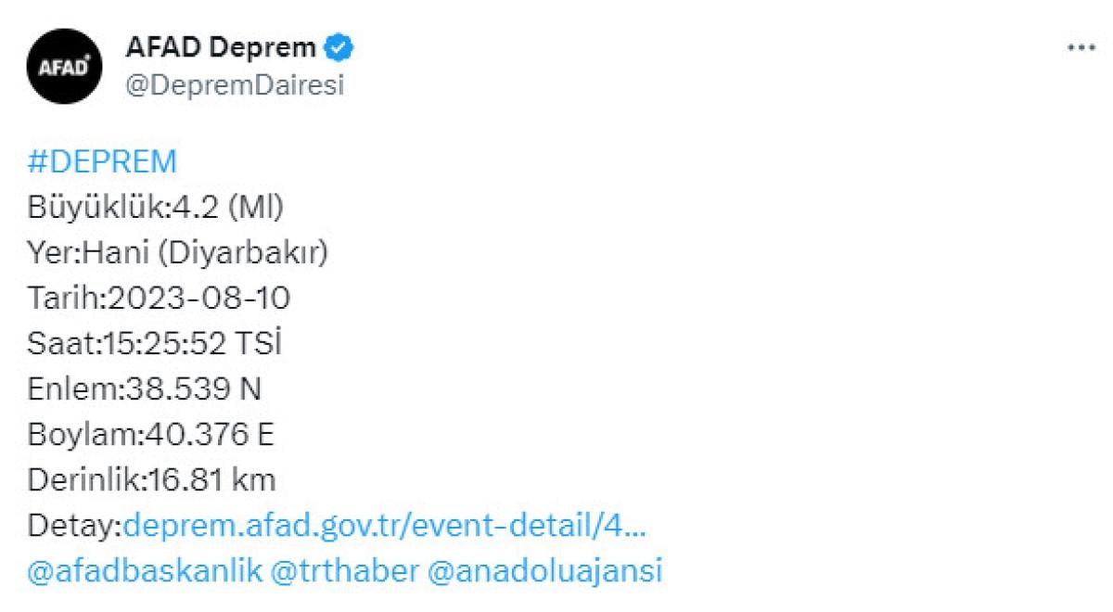The height and width of the screenshot is (612, 1113).
Task: Select the Boylam:40.376 E longitude line
Action: point(151,435)
